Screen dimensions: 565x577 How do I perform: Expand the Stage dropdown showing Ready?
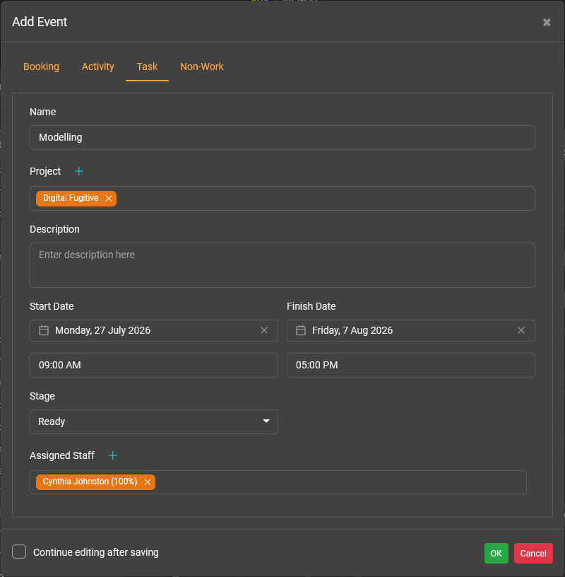(153, 421)
